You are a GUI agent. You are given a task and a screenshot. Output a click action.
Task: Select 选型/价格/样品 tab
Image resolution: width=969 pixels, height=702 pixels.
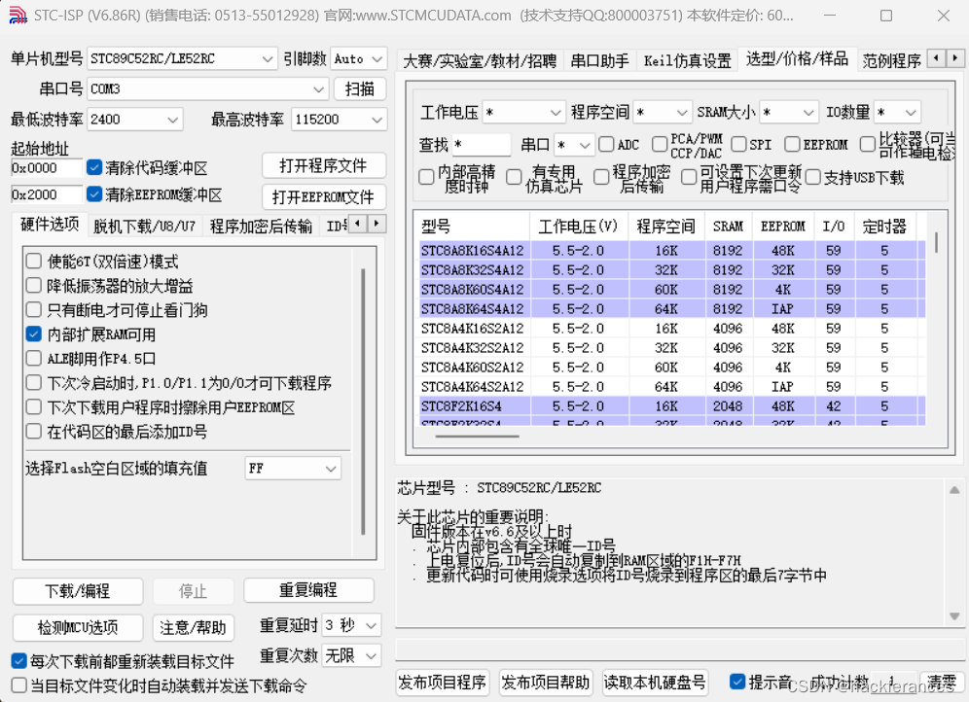[x=797, y=58]
